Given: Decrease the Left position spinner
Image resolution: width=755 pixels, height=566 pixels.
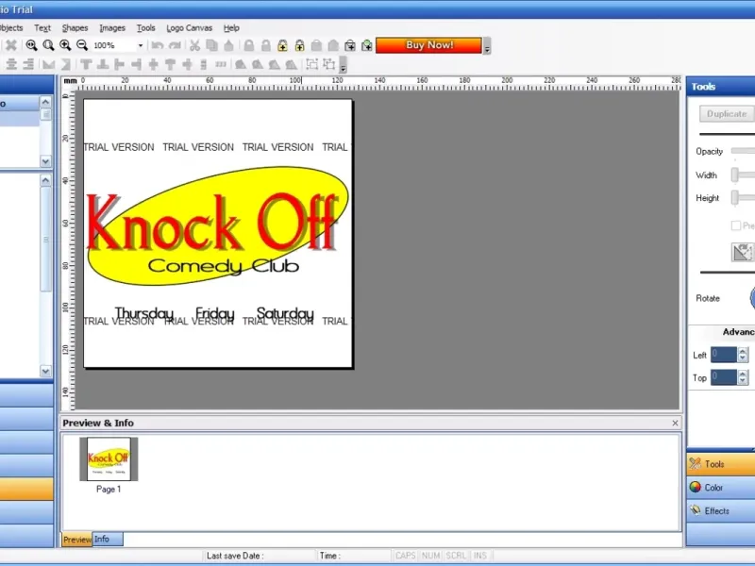Looking at the screenshot, I should point(743,358).
